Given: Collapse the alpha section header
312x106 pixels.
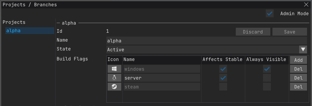Looking at the screenshot, I should pos(69,23).
